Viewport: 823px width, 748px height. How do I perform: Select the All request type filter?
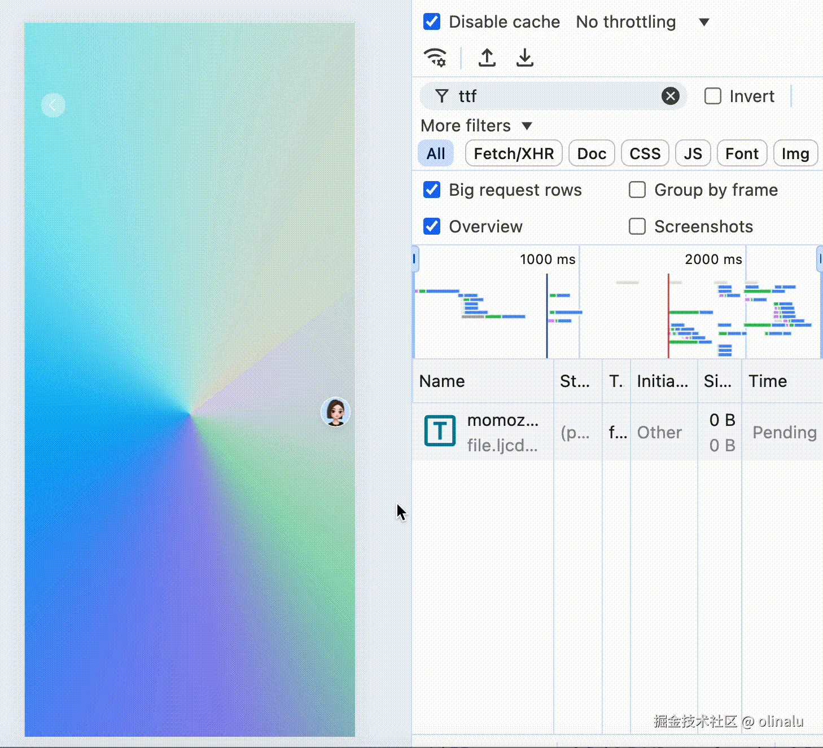[x=436, y=153]
